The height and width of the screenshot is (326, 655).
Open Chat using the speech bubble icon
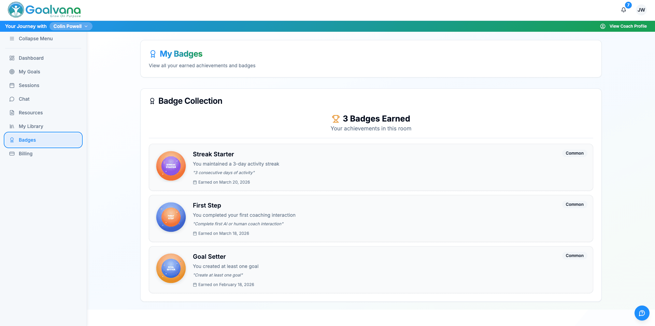click(x=12, y=99)
